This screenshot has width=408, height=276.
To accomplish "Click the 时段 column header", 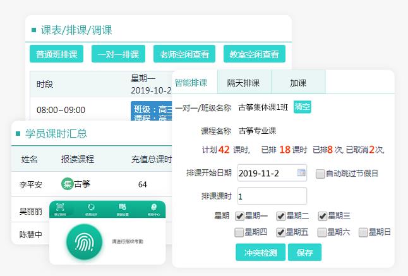I will [45, 84].
